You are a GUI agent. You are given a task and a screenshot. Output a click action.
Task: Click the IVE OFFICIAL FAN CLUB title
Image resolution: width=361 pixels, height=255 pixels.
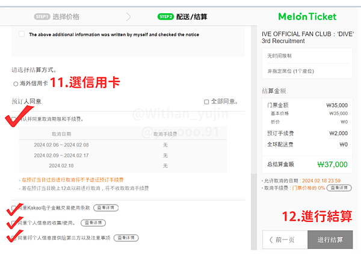pyautogui.click(x=308, y=37)
